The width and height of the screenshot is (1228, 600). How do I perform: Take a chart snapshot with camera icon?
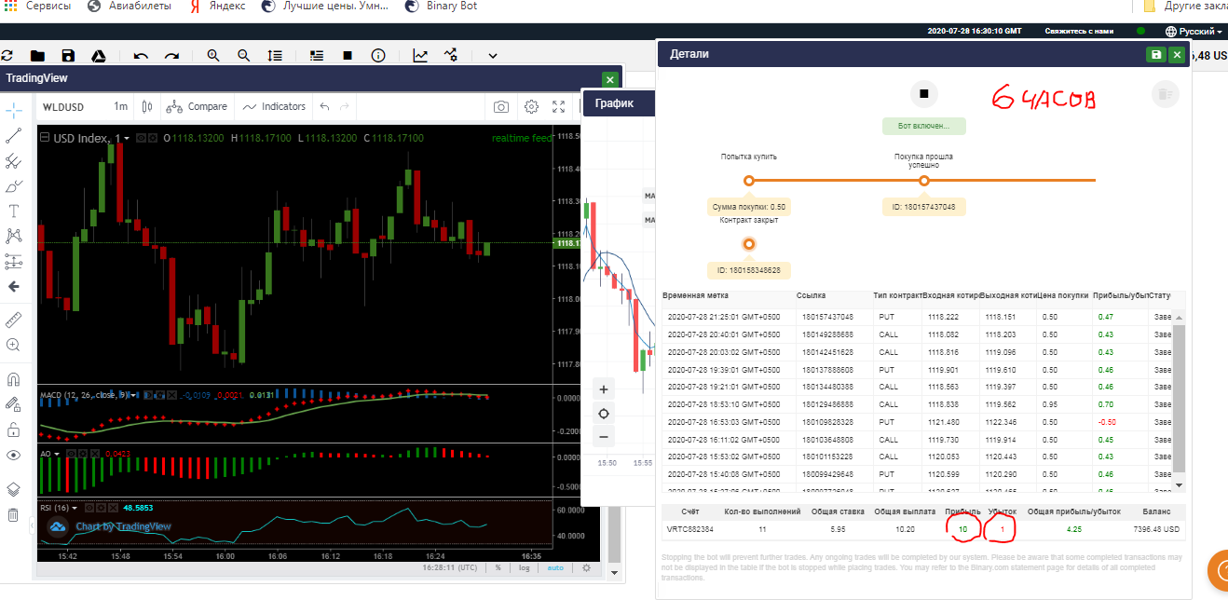point(501,107)
